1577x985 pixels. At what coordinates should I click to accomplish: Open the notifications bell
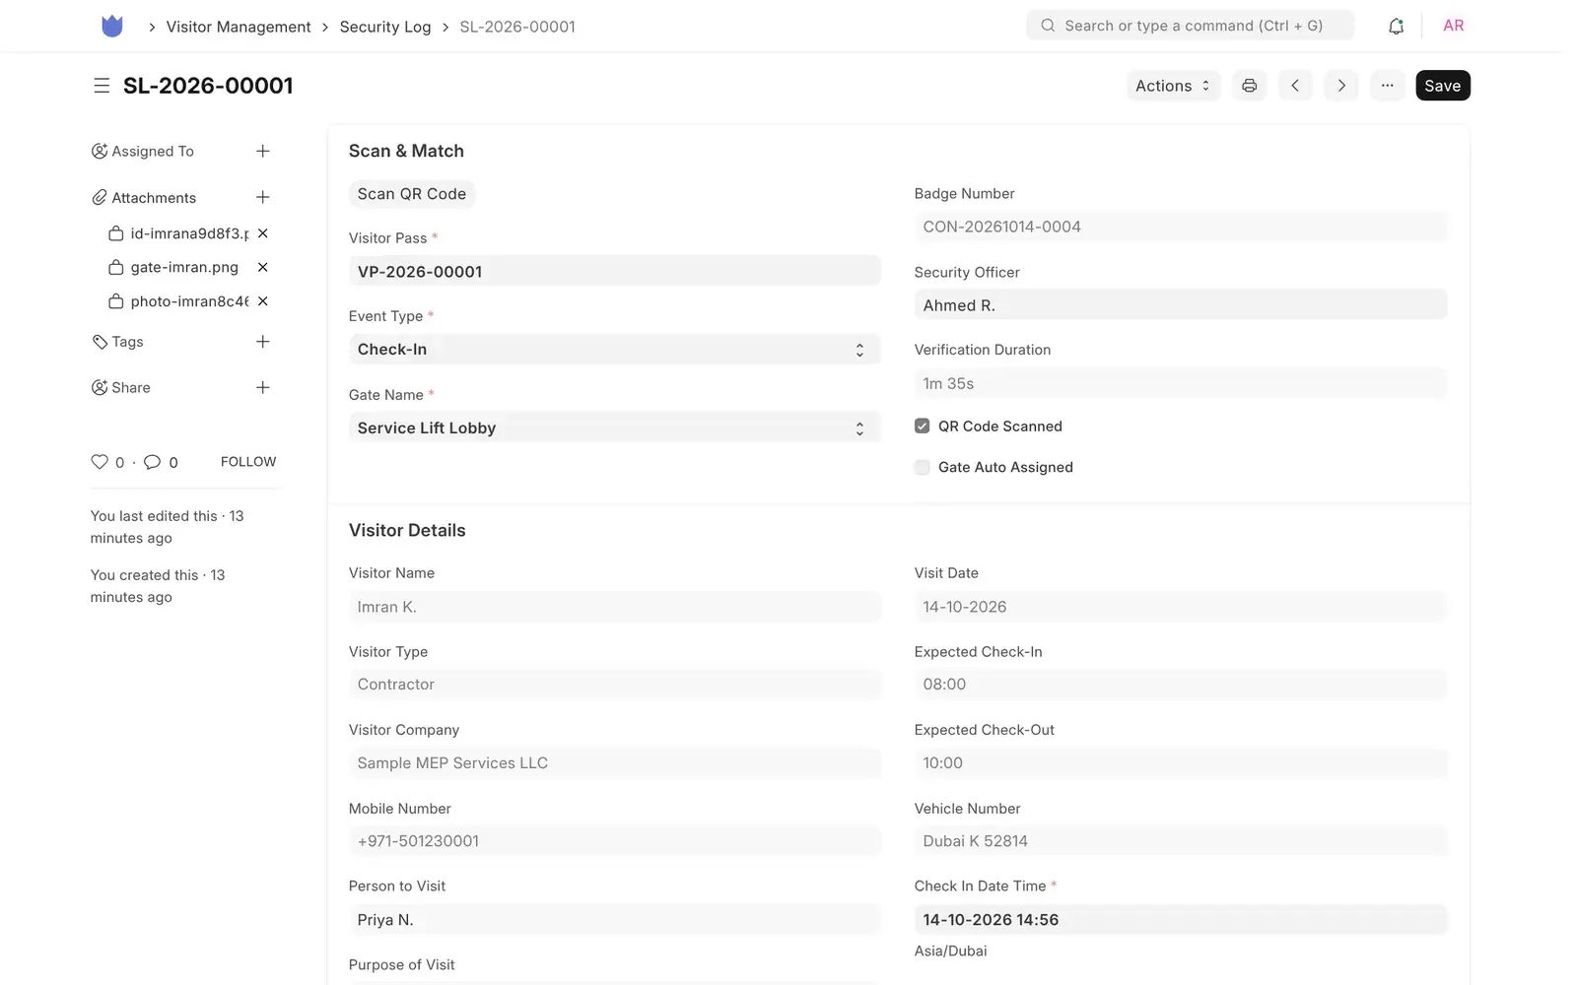coord(1396,27)
